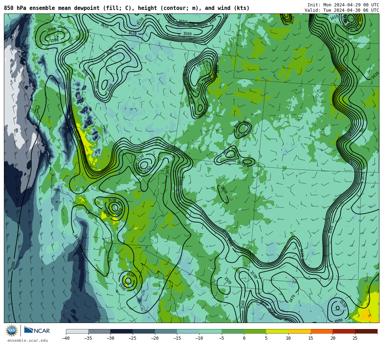Click the 5 colorbar tick label
Image resolution: width=383 pixels, height=345 pixels.
tap(266, 338)
